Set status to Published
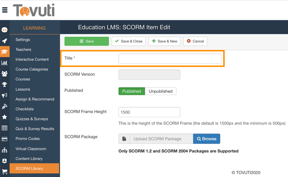 (132, 91)
